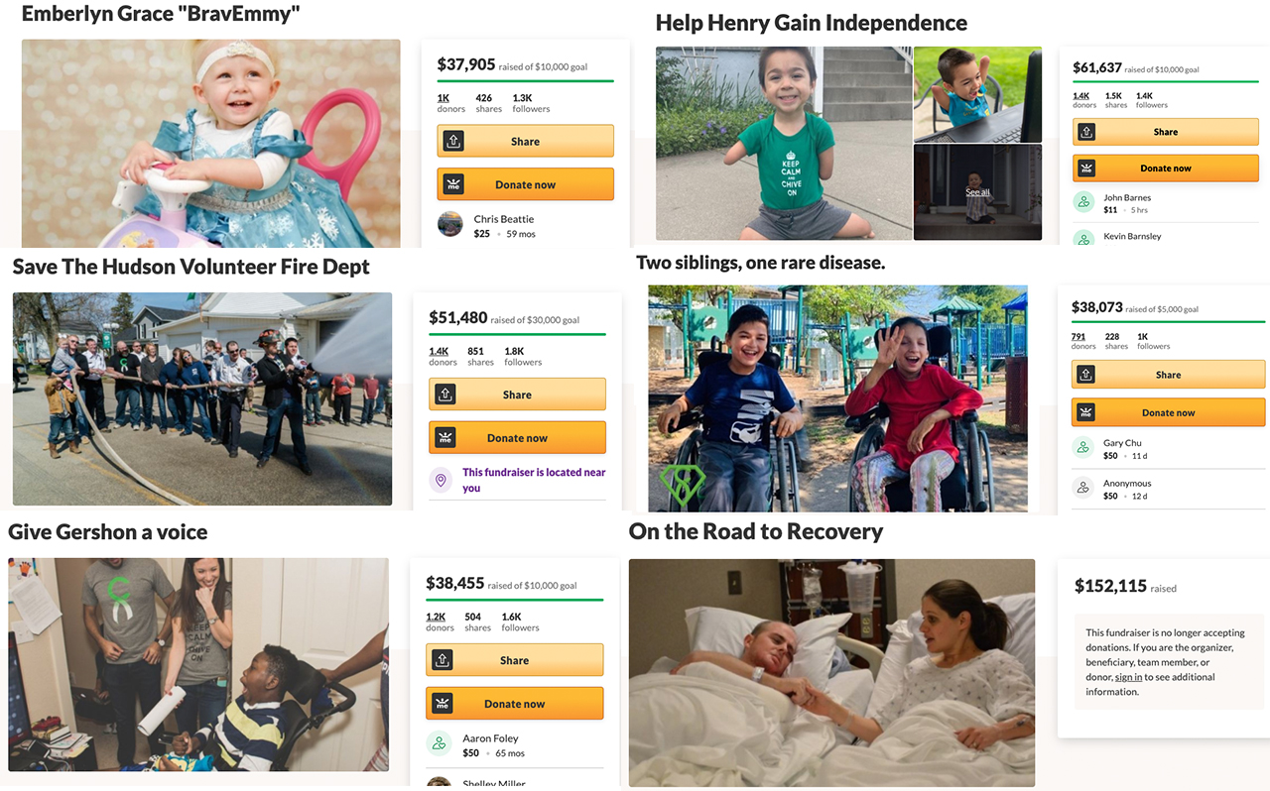Click share icon in Hudson Fire Dept panel
This screenshot has height=791, width=1270.
pyautogui.click(x=445, y=395)
